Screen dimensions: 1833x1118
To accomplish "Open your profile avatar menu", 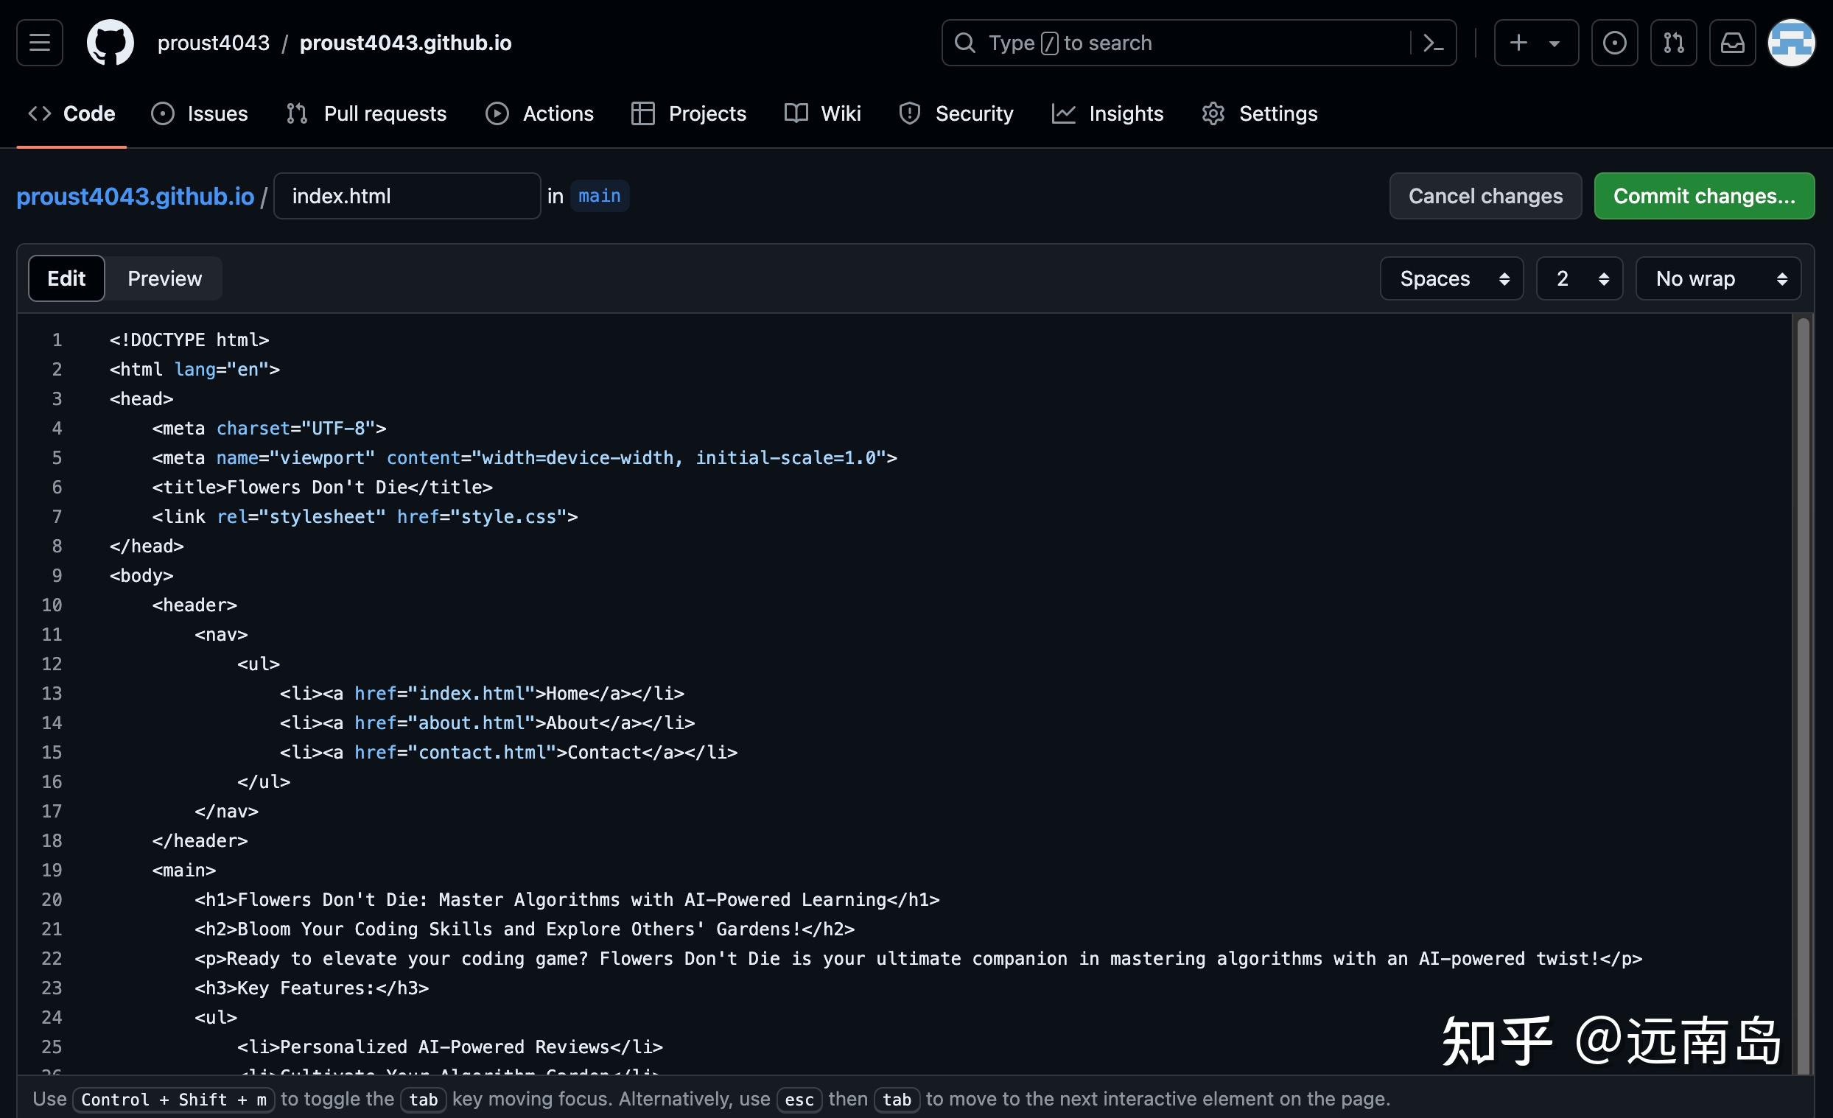I will click(1792, 43).
